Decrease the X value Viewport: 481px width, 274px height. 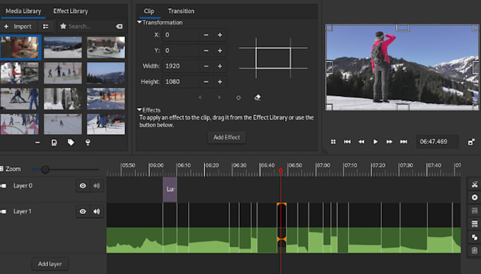[x=206, y=35]
